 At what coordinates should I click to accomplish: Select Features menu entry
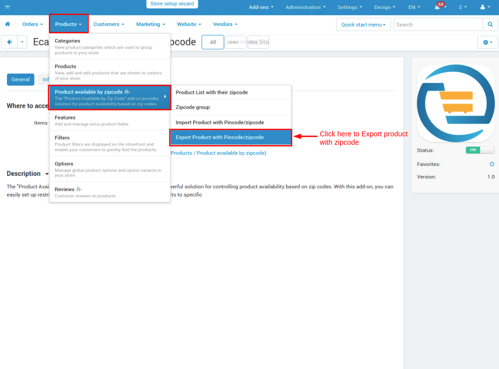tap(110, 121)
